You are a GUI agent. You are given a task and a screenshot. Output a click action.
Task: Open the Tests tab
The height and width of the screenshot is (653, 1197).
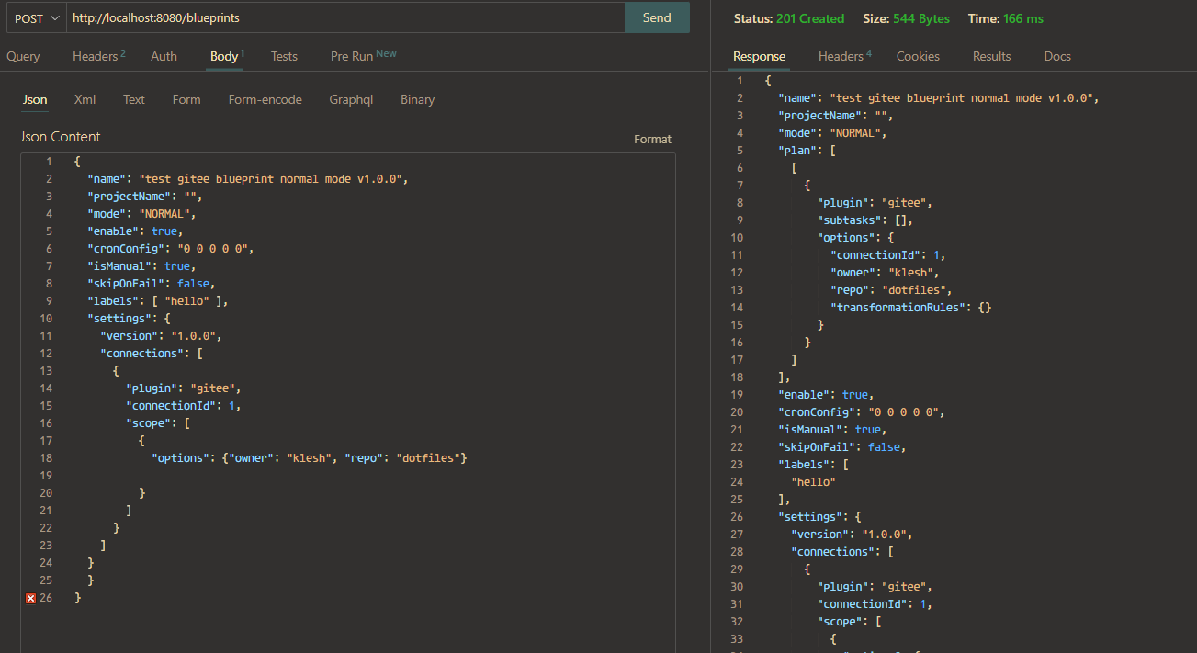point(284,56)
